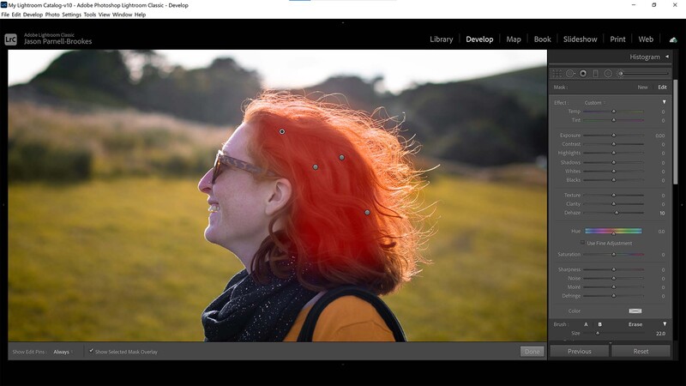This screenshot has height=386, width=686.
Task: Click the tool strip amount slider handle
Action: 620,74
